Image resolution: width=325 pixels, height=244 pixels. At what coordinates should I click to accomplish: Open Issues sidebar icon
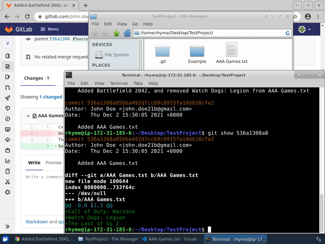click(x=8, y=77)
